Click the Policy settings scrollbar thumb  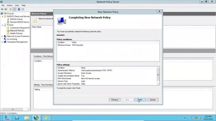tap(158, 75)
